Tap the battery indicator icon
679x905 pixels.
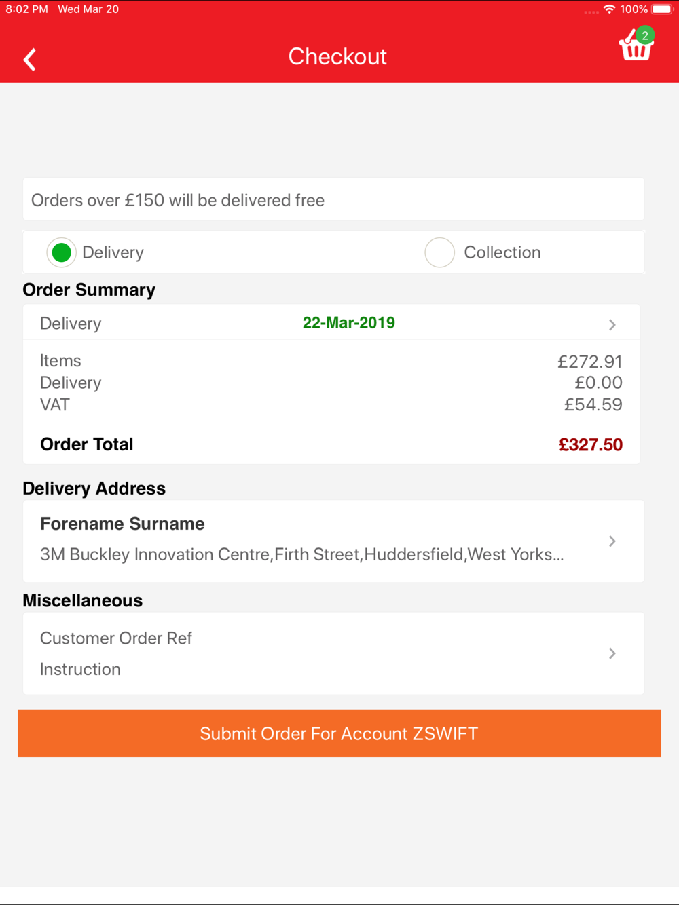(662, 9)
